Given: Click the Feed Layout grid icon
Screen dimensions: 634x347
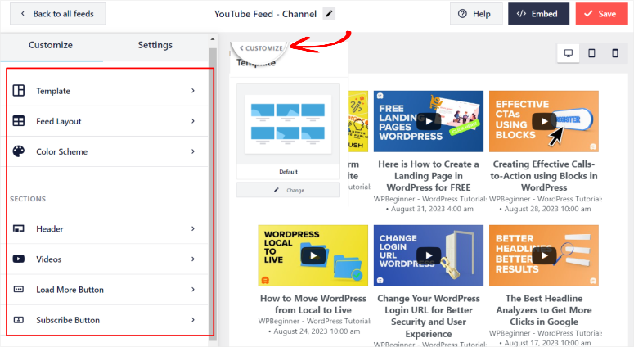Looking at the screenshot, I should click(x=19, y=121).
